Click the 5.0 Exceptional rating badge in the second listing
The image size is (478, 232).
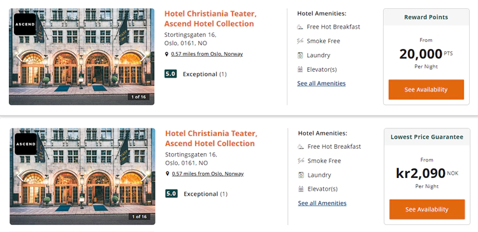pyautogui.click(x=171, y=194)
